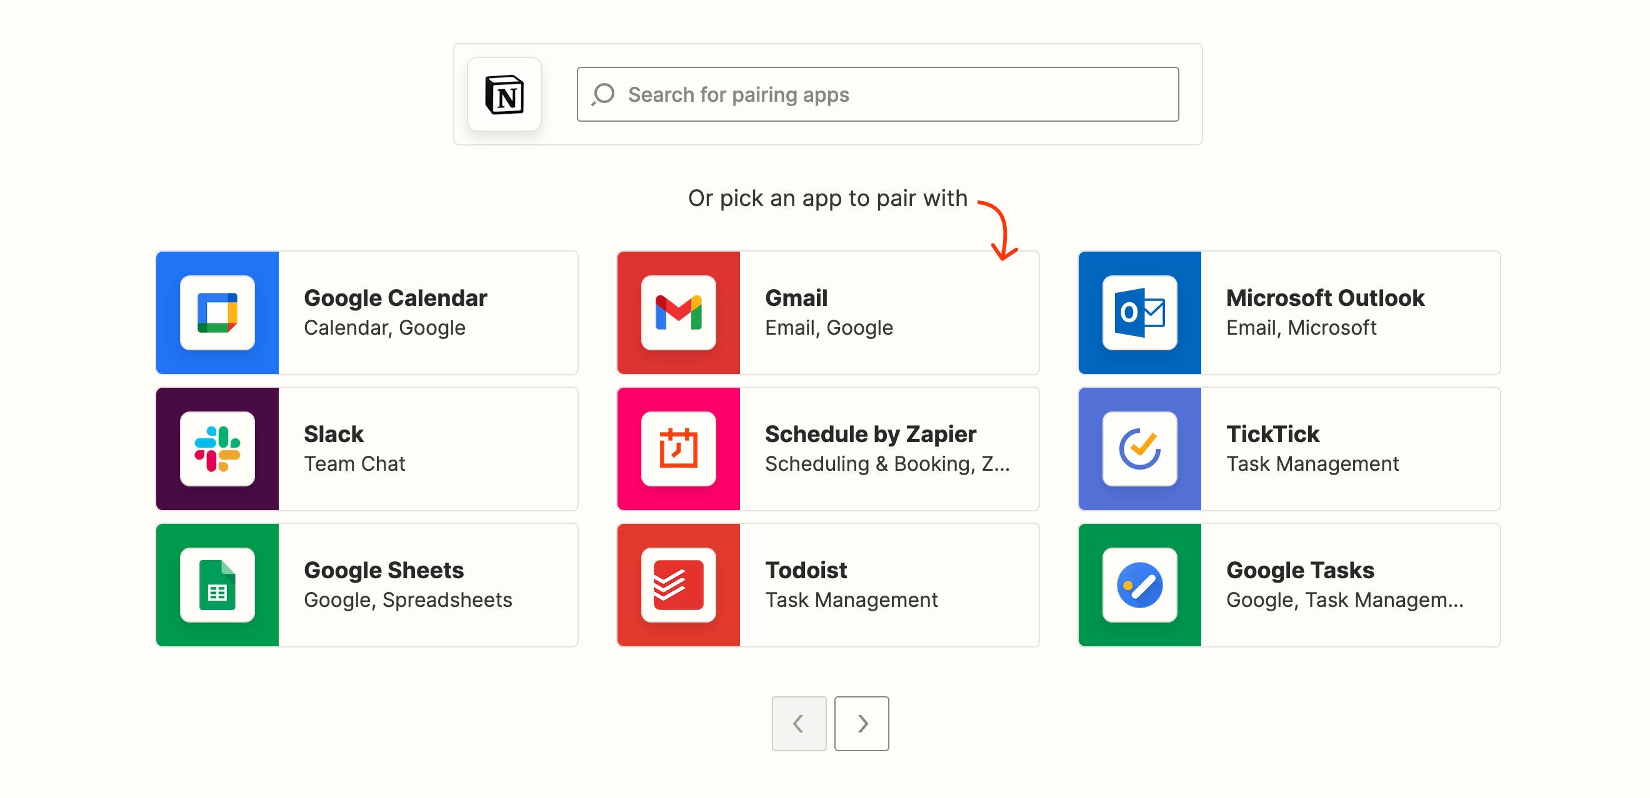
Task: Click TickTick's 'Task Management' text
Action: pos(1312,463)
